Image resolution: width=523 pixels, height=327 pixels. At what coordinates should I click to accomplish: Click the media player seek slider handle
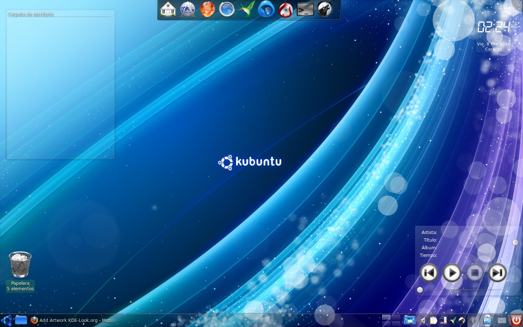coord(420,290)
